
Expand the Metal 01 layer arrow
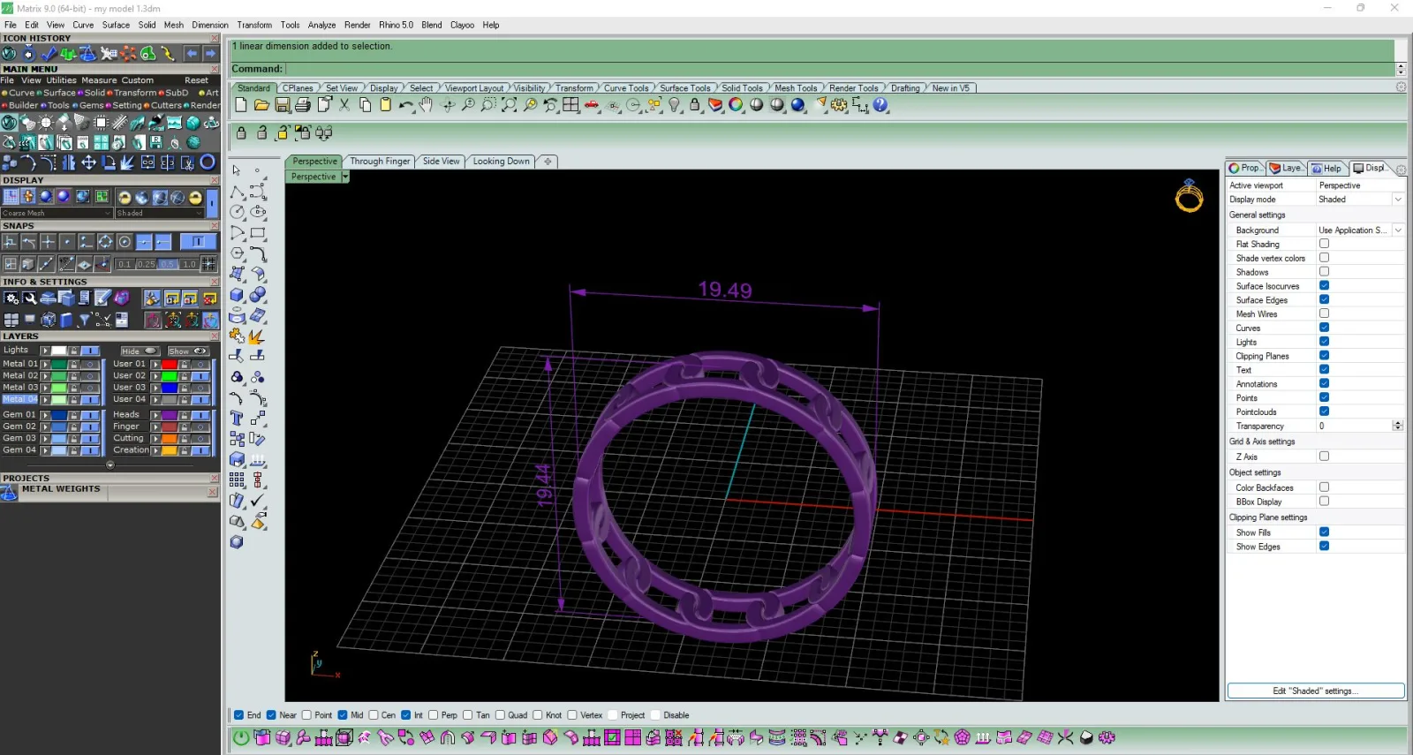pos(45,364)
